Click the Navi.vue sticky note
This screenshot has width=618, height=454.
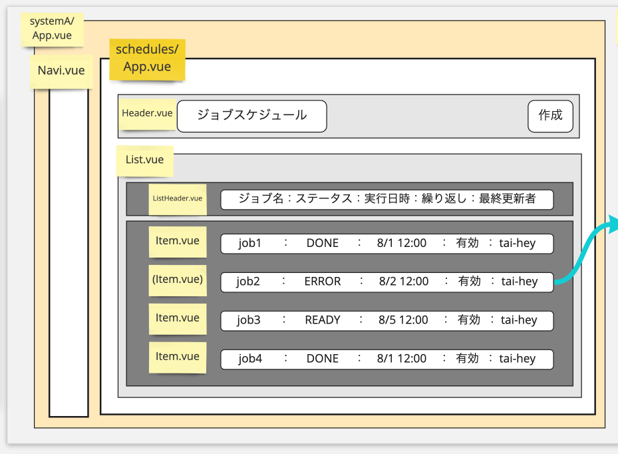click(61, 71)
